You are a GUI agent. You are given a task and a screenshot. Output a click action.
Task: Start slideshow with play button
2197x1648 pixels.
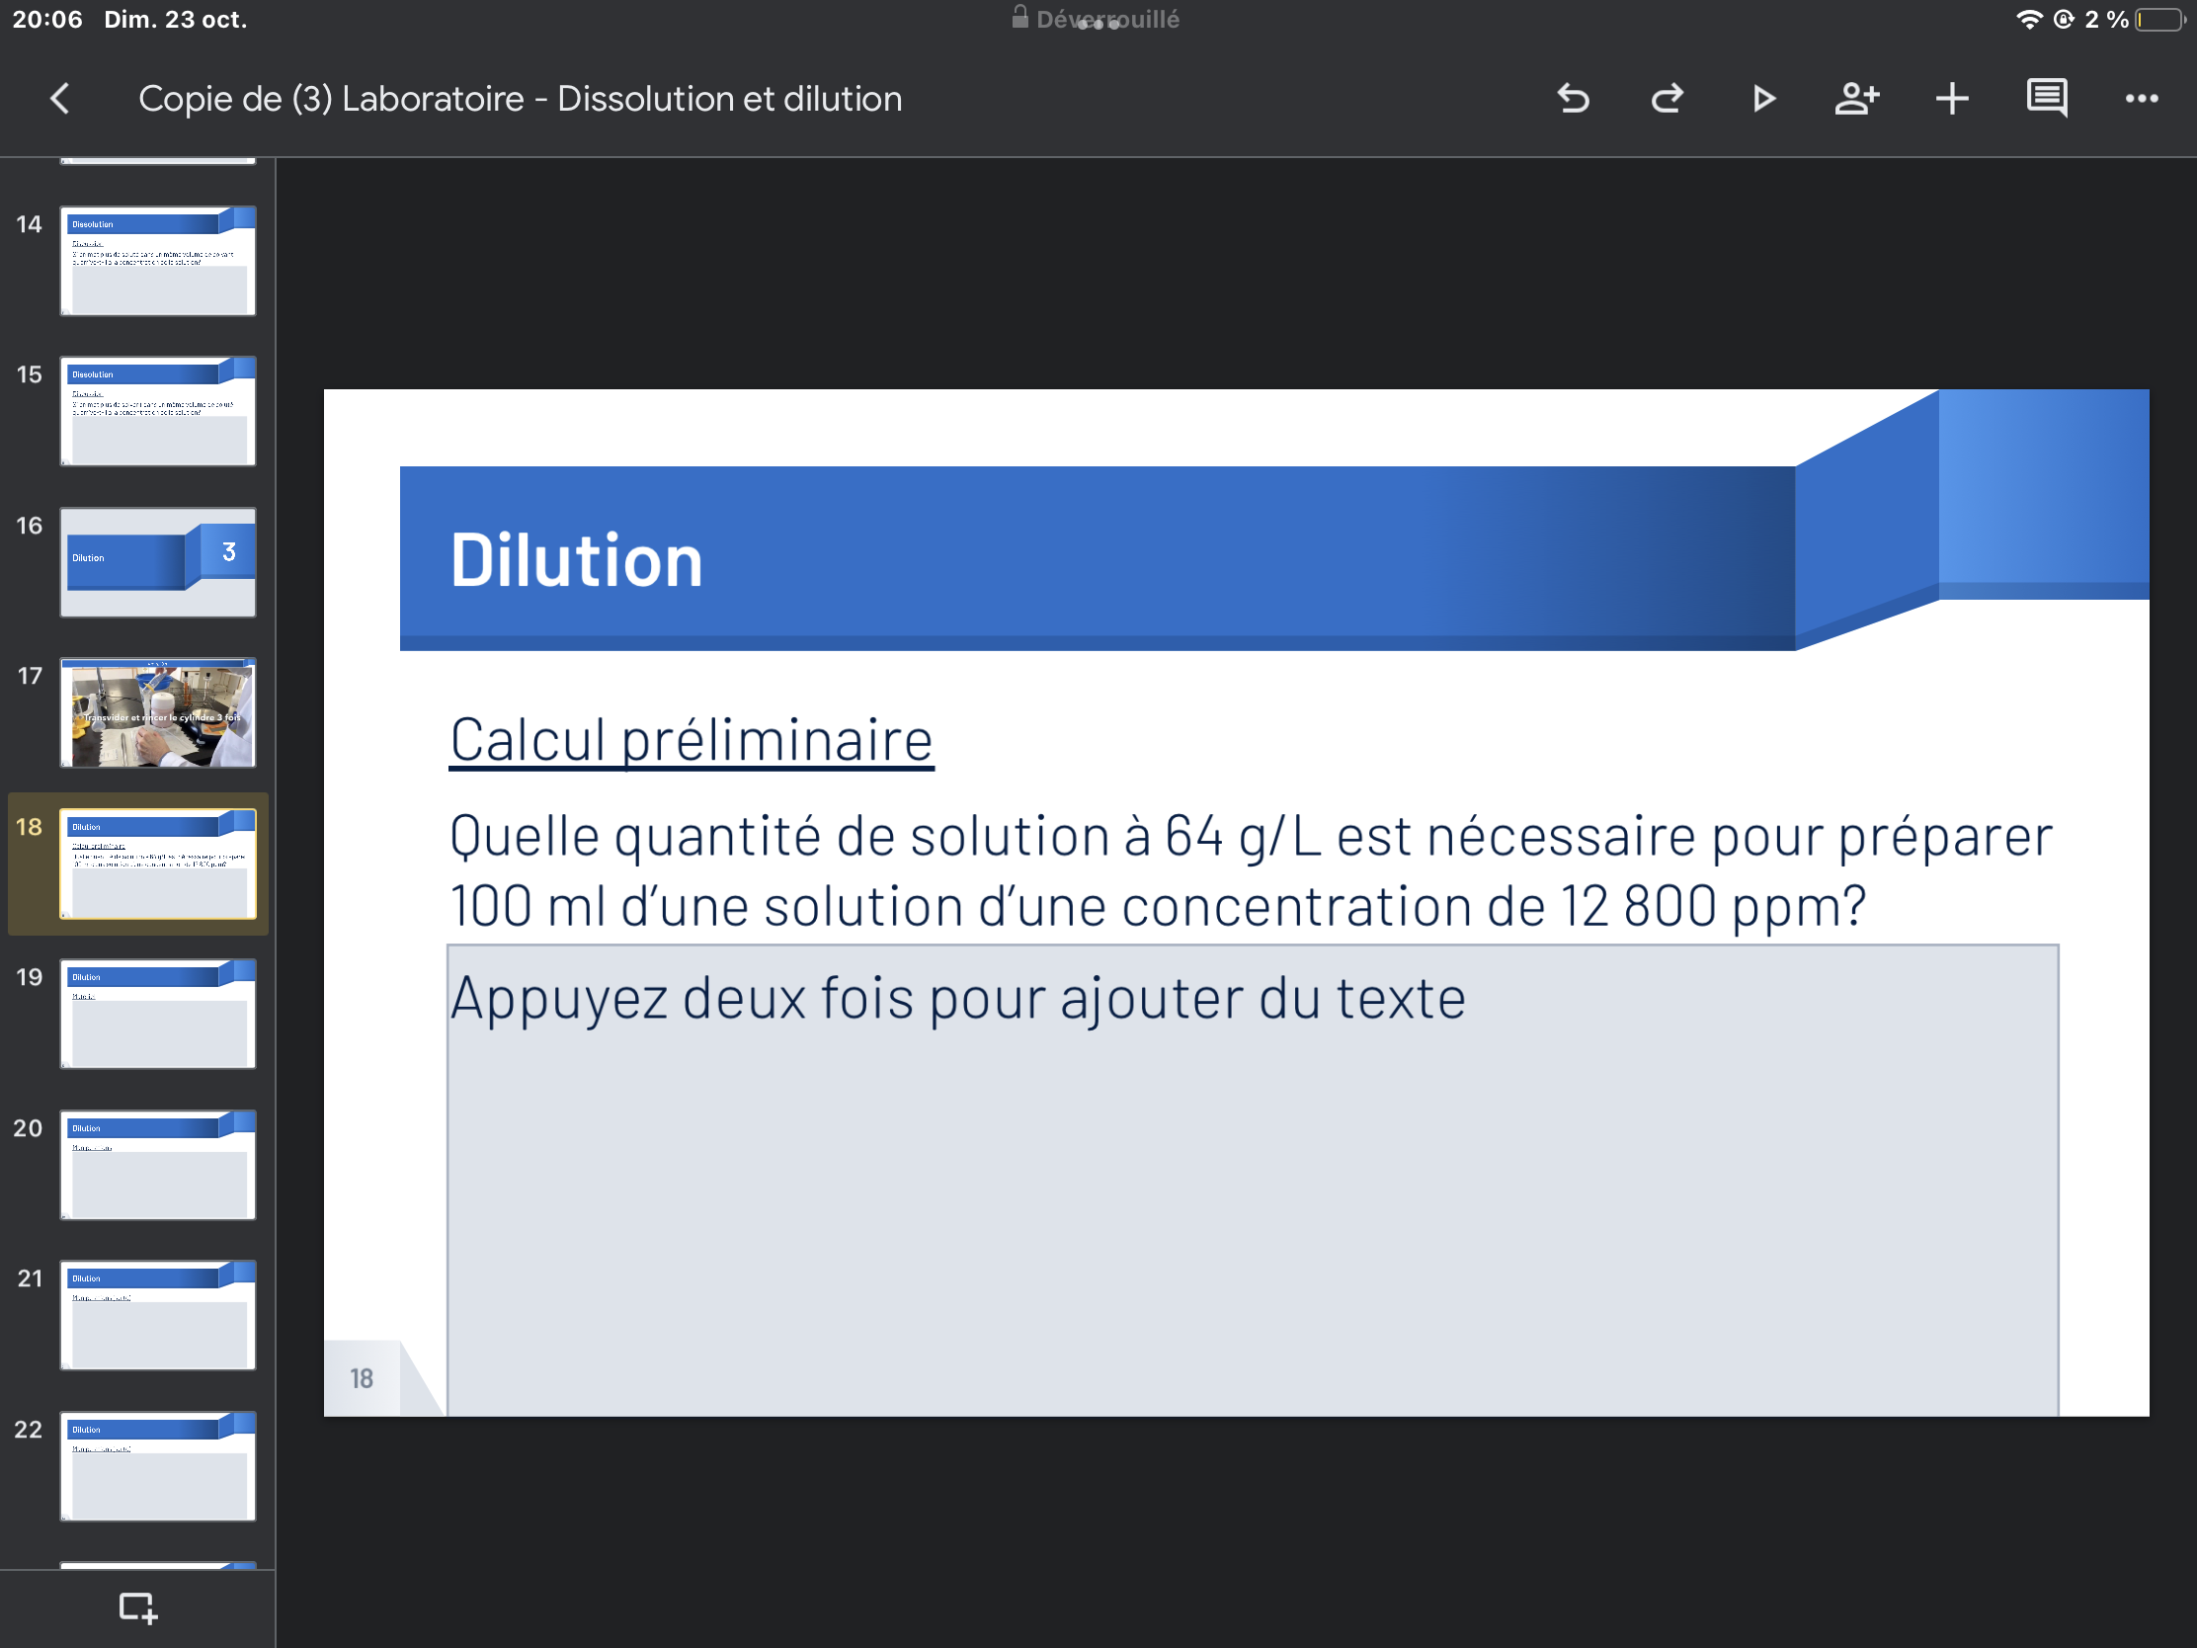(1763, 99)
